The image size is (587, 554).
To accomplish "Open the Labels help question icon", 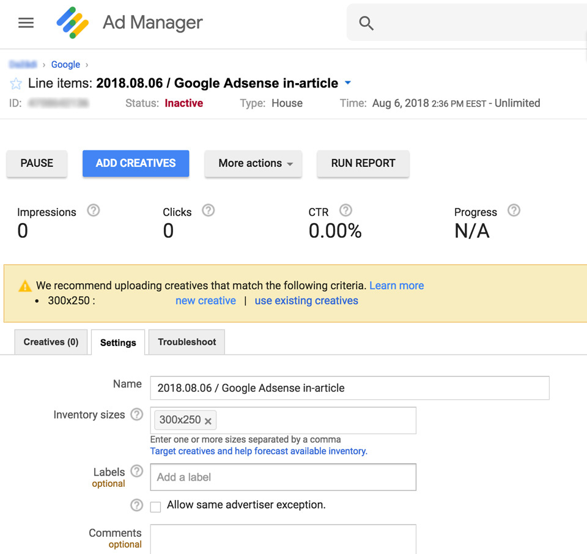I will (x=136, y=471).
